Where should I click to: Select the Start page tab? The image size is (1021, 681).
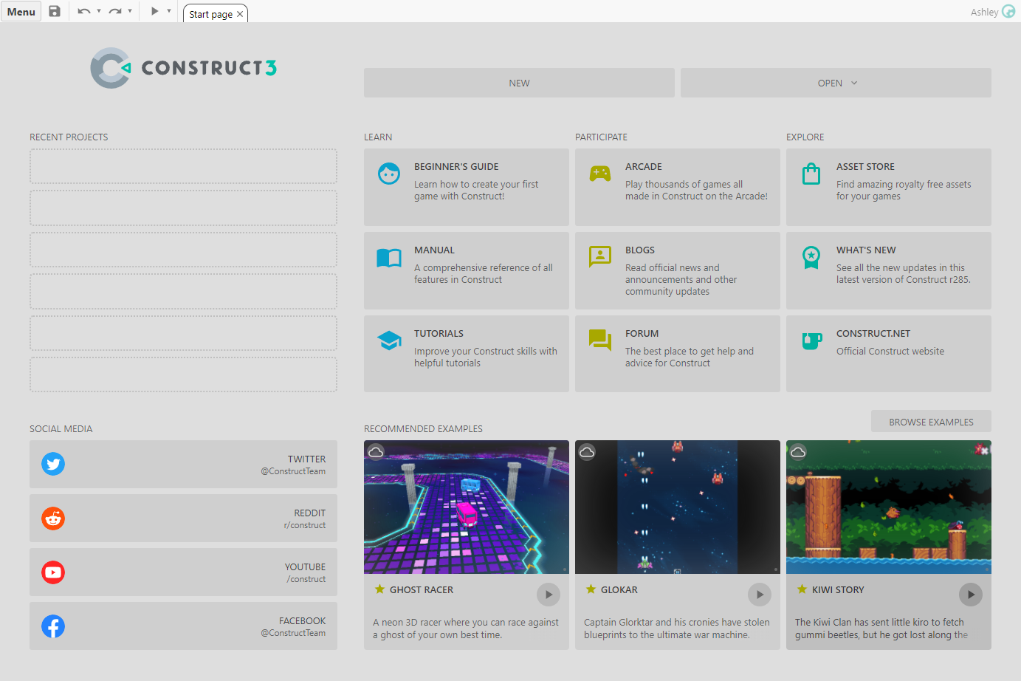[x=210, y=14]
